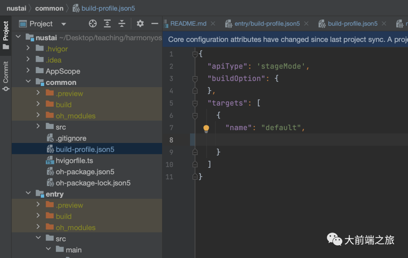Open Project panel settings gear
This screenshot has height=258, width=408.
point(140,24)
